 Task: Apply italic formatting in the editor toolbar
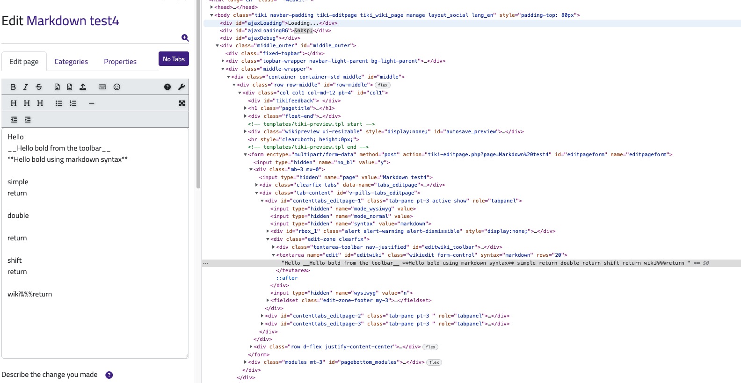pos(26,87)
